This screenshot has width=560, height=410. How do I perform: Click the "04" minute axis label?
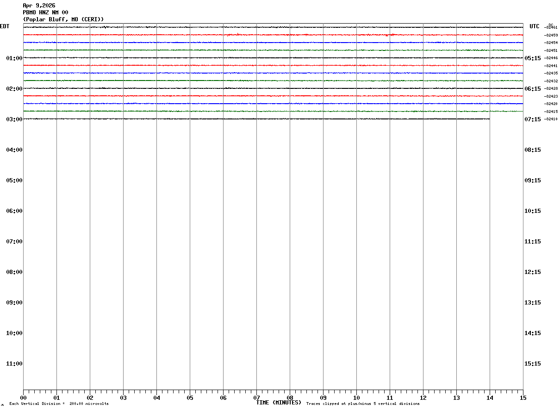[156, 398]
